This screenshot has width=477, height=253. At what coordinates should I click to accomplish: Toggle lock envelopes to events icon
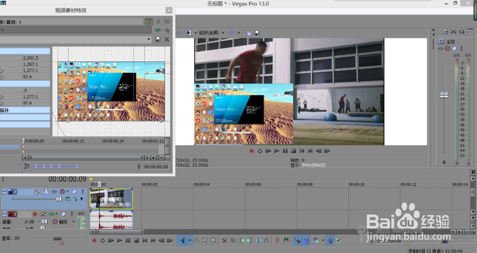[x=330, y=241]
